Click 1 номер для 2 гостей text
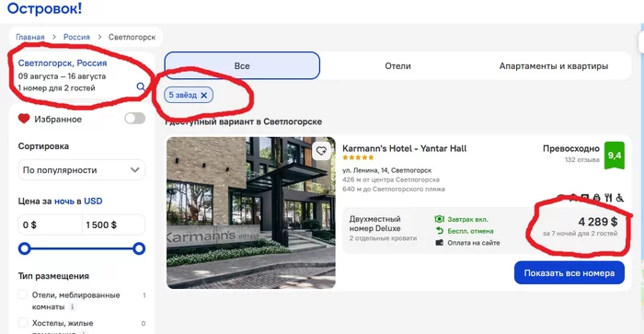 point(57,88)
